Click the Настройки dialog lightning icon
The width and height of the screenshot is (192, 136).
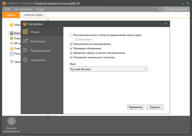coord(25,24)
